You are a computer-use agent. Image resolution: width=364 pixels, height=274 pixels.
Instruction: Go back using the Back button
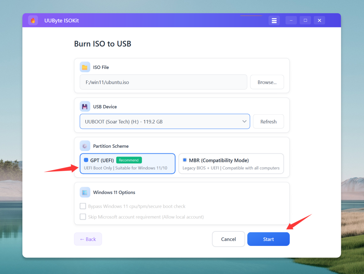point(88,239)
